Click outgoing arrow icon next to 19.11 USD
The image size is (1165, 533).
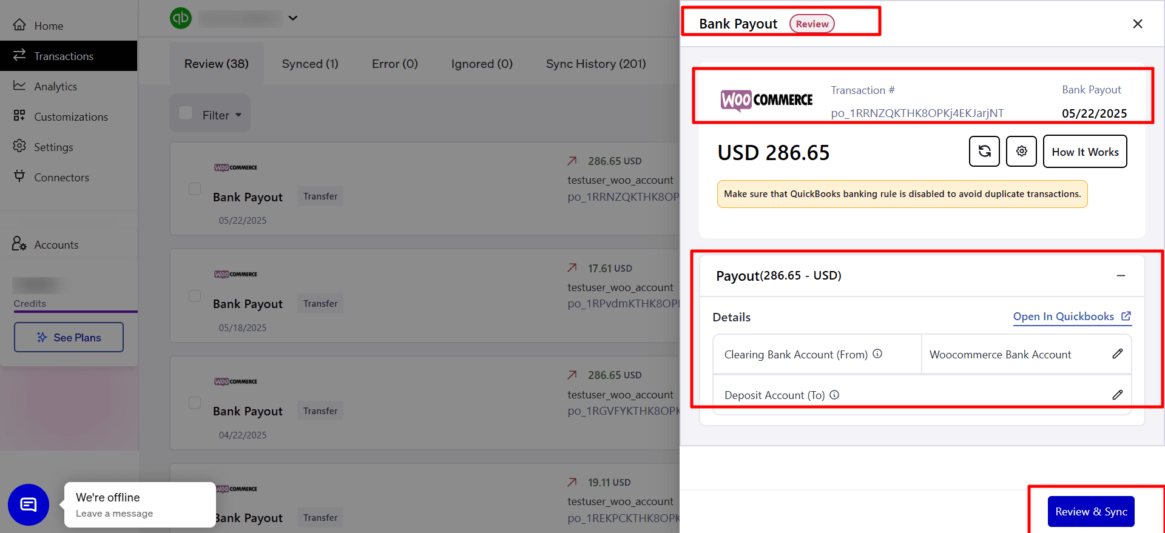[572, 482]
